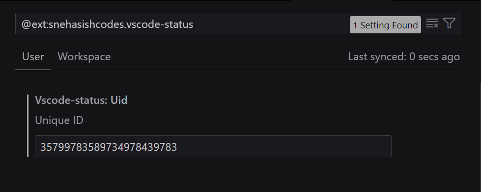Viewport: 481px width, 192px height.
Task: Select the User settings tab
Action: point(33,57)
